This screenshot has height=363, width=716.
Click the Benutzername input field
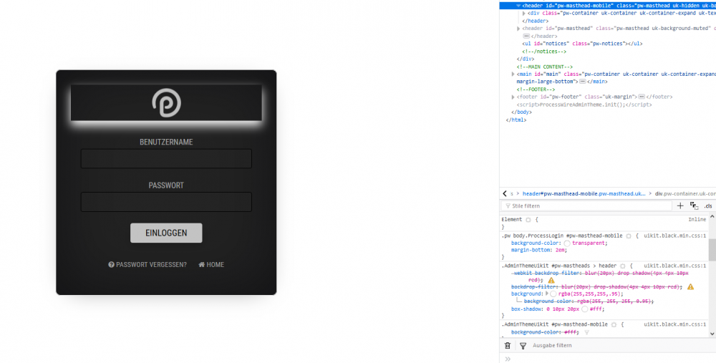pyautogui.click(x=166, y=158)
